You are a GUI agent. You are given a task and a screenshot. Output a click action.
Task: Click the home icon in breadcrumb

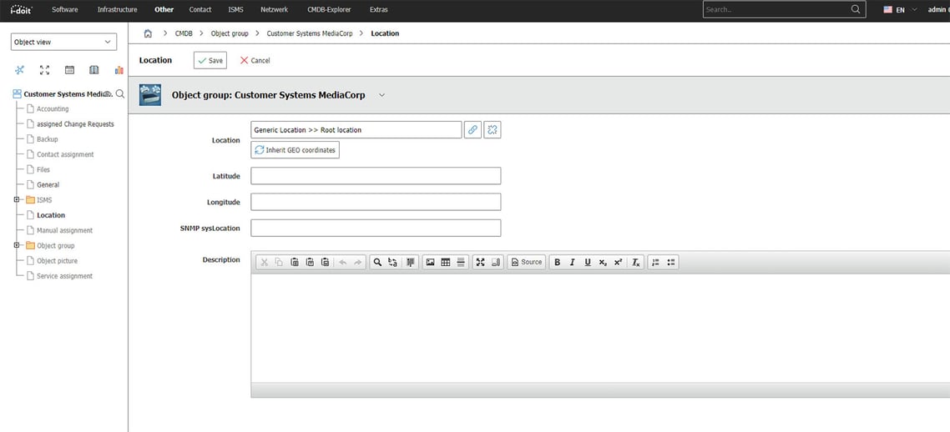pos(148,33)
